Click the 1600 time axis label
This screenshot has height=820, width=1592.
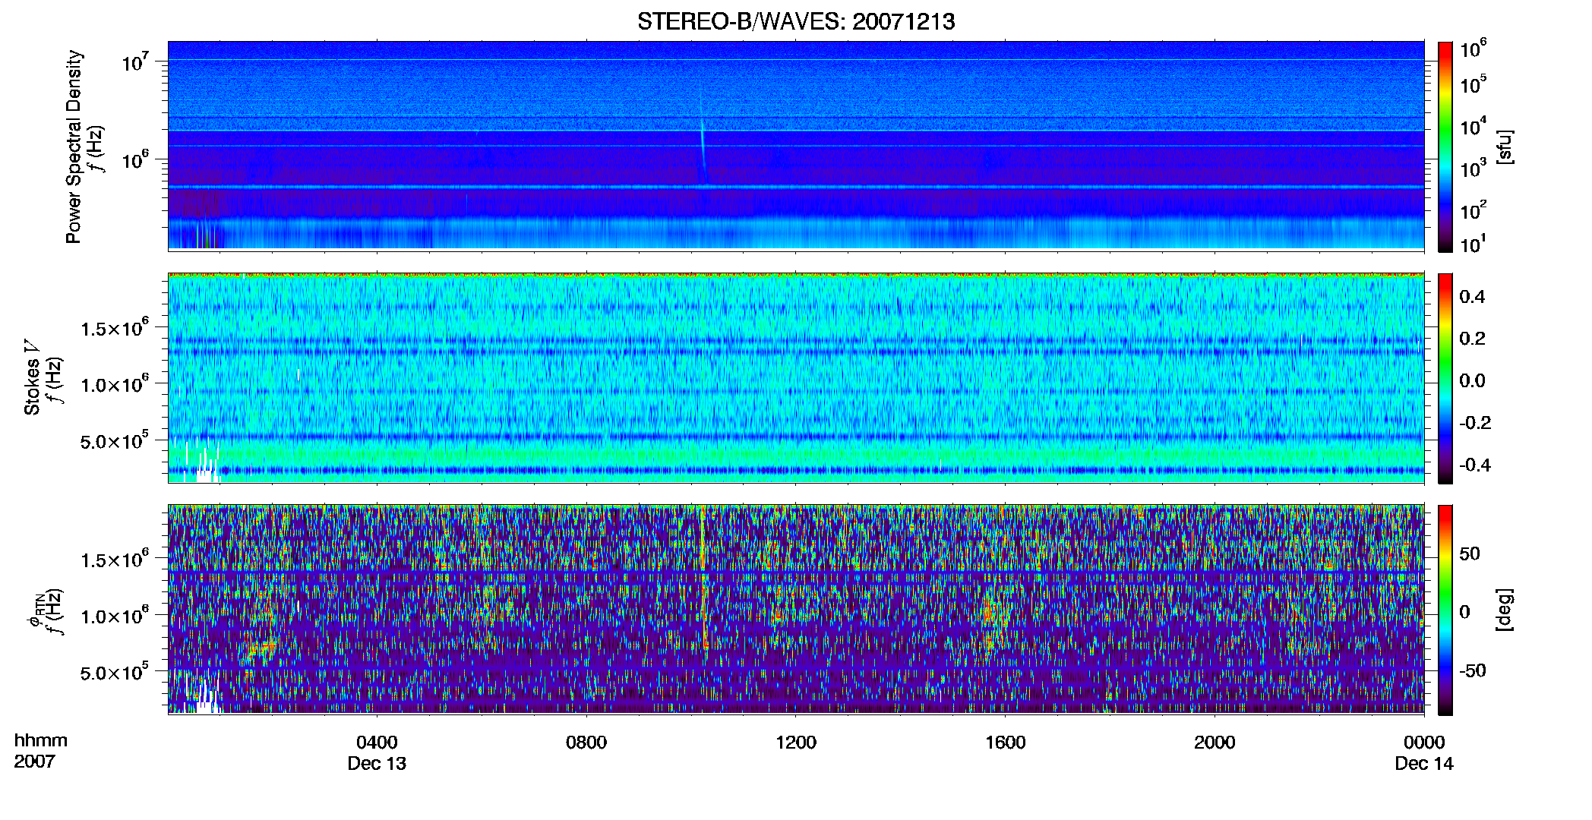pyautogui.click(x=1005, y=743)
